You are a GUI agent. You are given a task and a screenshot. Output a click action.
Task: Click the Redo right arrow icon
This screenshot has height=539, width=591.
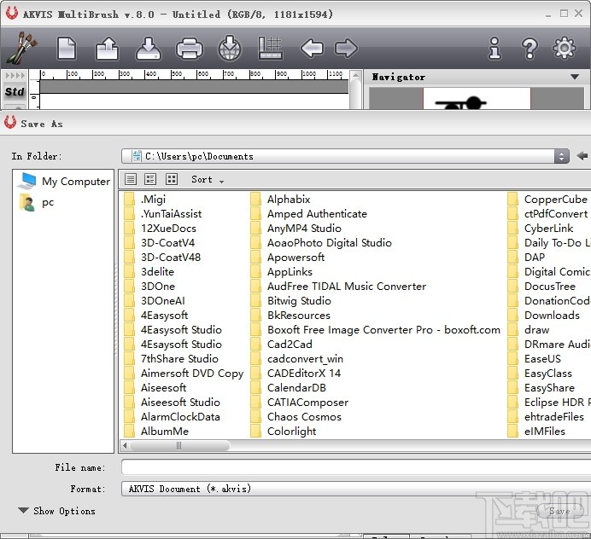(346, 48)
